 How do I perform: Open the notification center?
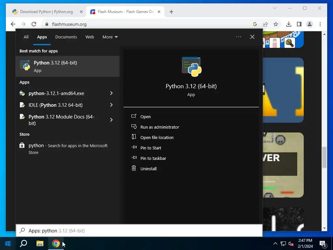(323, 243)
